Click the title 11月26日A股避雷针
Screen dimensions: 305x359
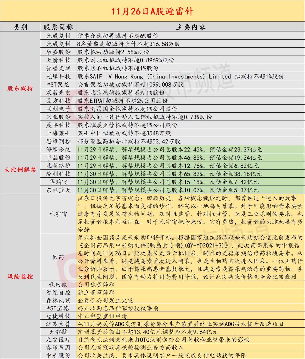click(x=152, y=11)
